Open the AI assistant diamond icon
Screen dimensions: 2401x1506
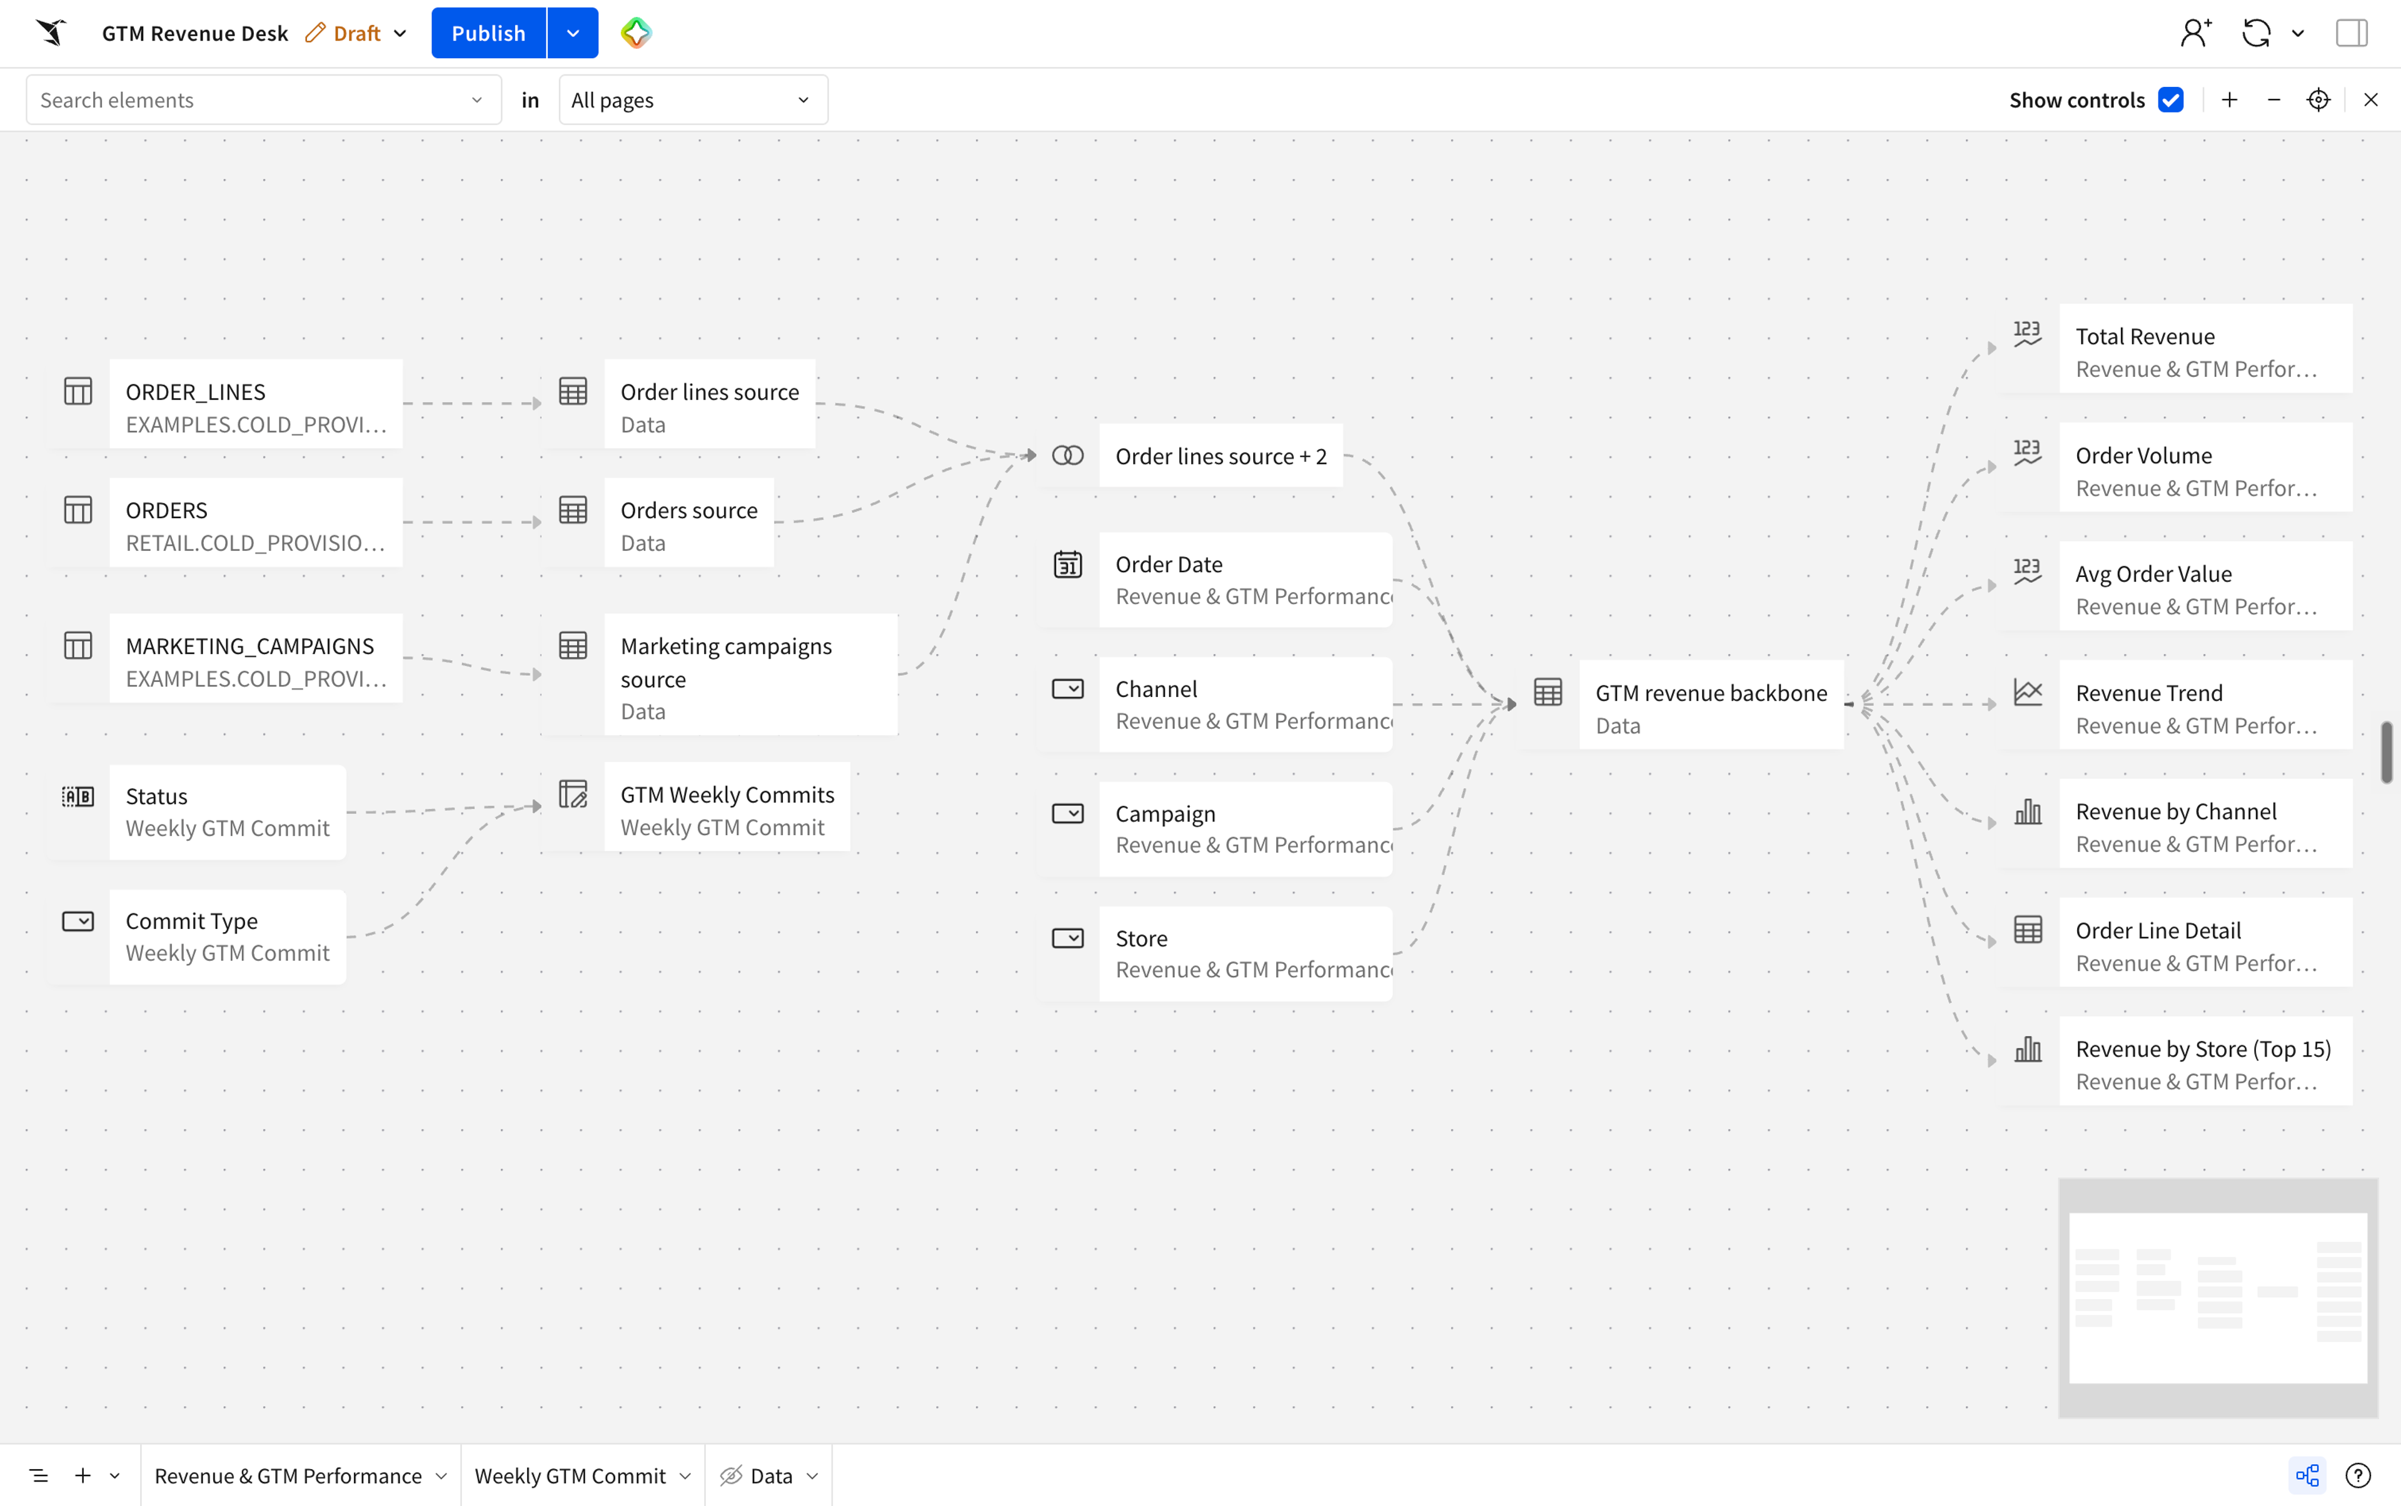636,33
